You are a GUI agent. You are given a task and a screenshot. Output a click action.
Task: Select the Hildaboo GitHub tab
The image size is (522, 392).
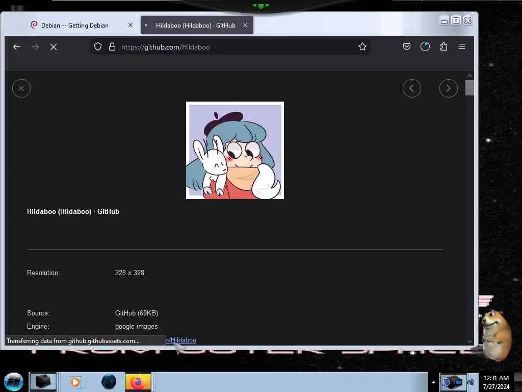click(196, 26)
